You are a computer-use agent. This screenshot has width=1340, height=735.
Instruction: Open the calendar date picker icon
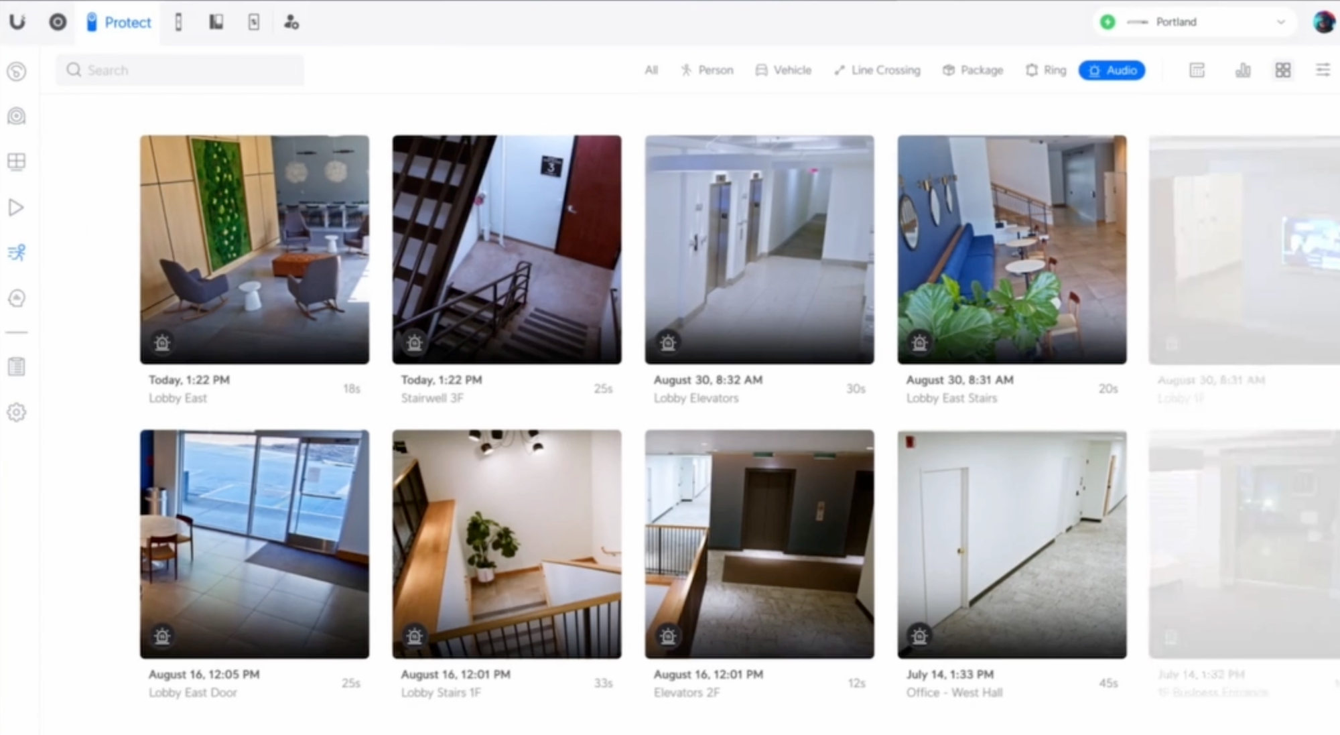pos(1197,70)
